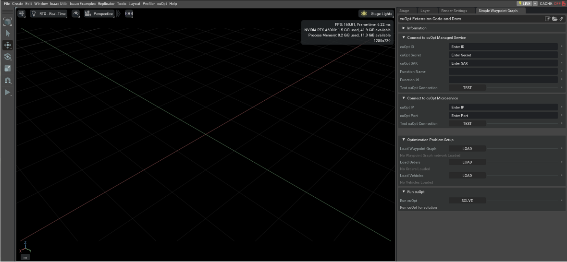Click TEST under cuOpt Microservice
Image resolution: width=567 pixels, height=262 pixels.
tap(467, 123)
